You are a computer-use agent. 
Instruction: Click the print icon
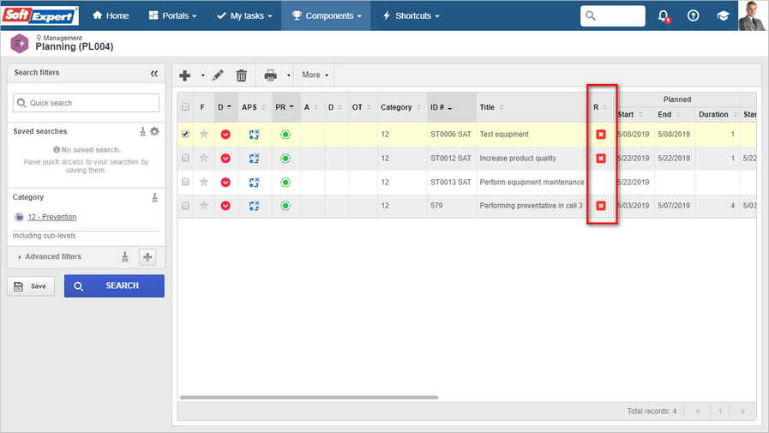(x=270, y=75)
